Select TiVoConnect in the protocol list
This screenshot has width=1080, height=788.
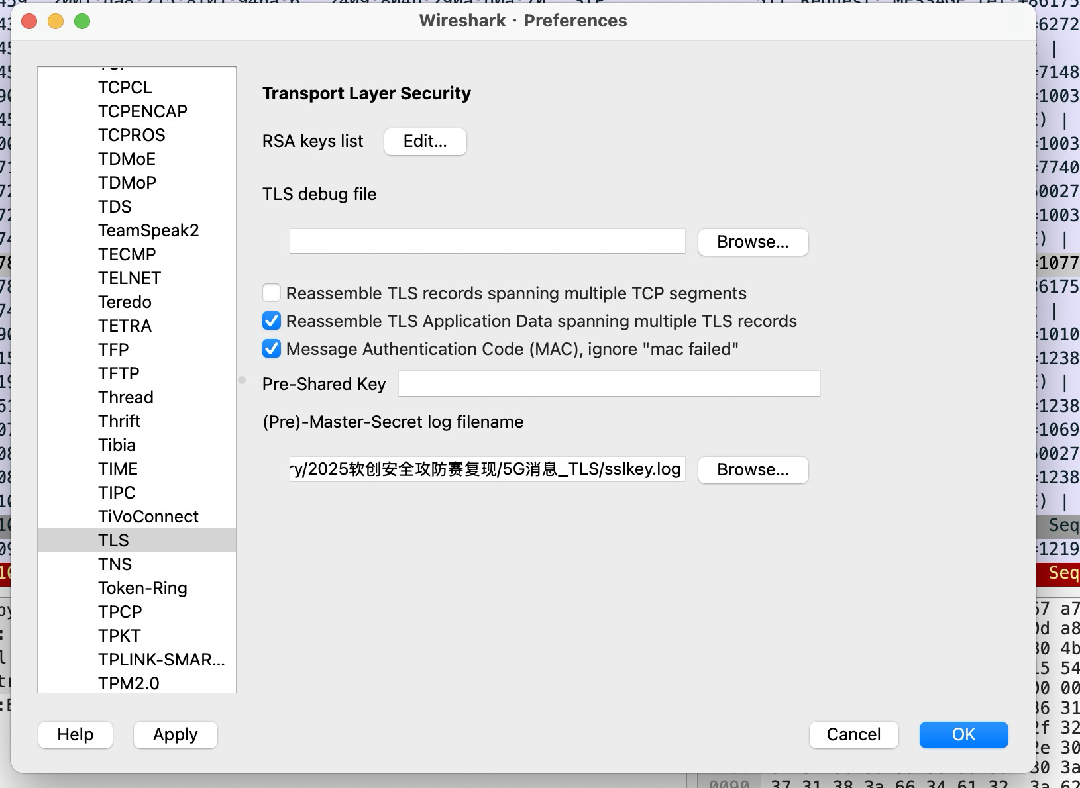click(136, 517)
